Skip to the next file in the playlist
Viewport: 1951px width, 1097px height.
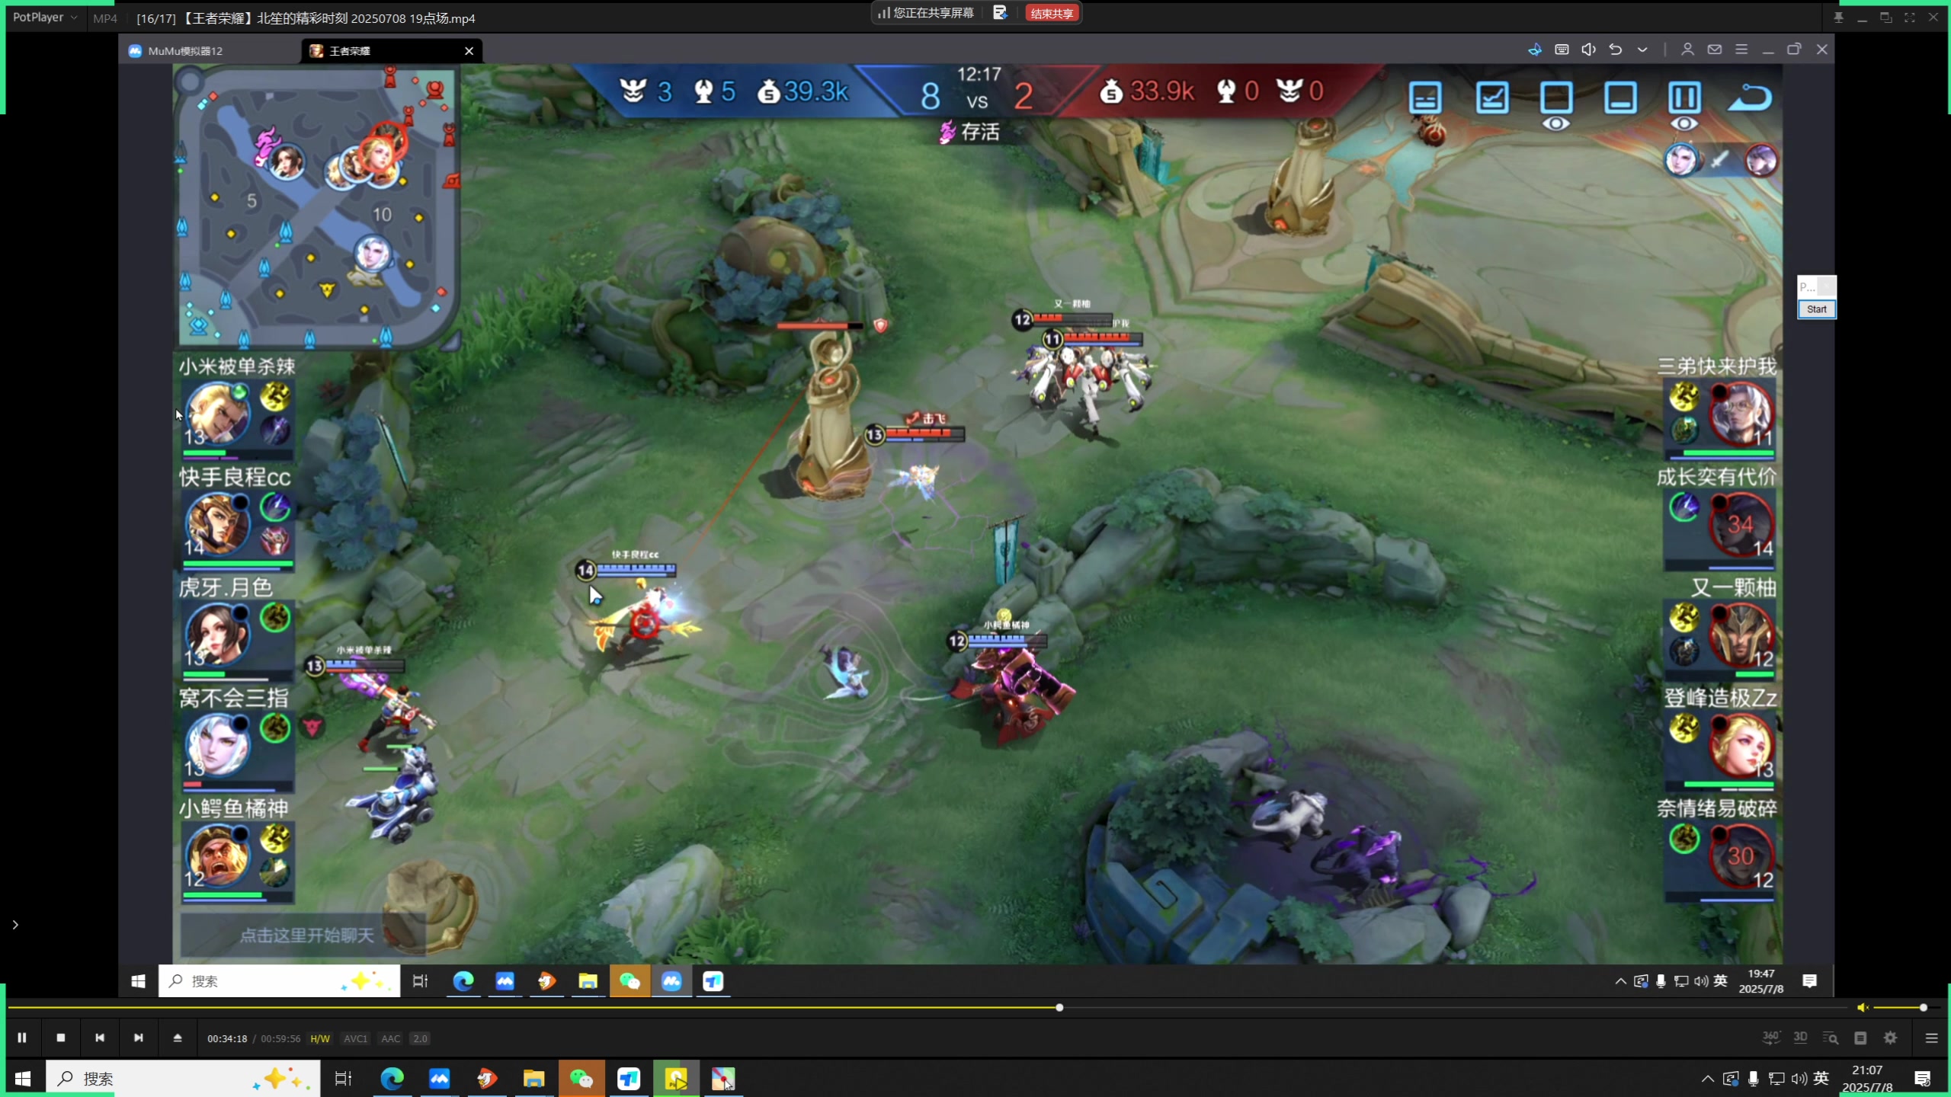(138, 1038)
